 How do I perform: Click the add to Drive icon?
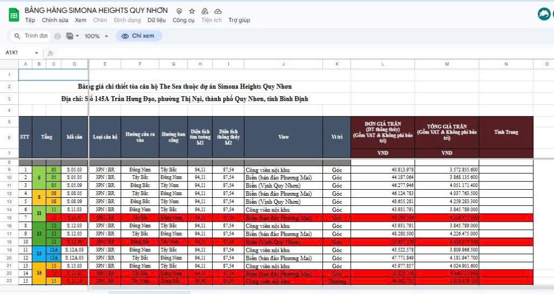[205, 11]
